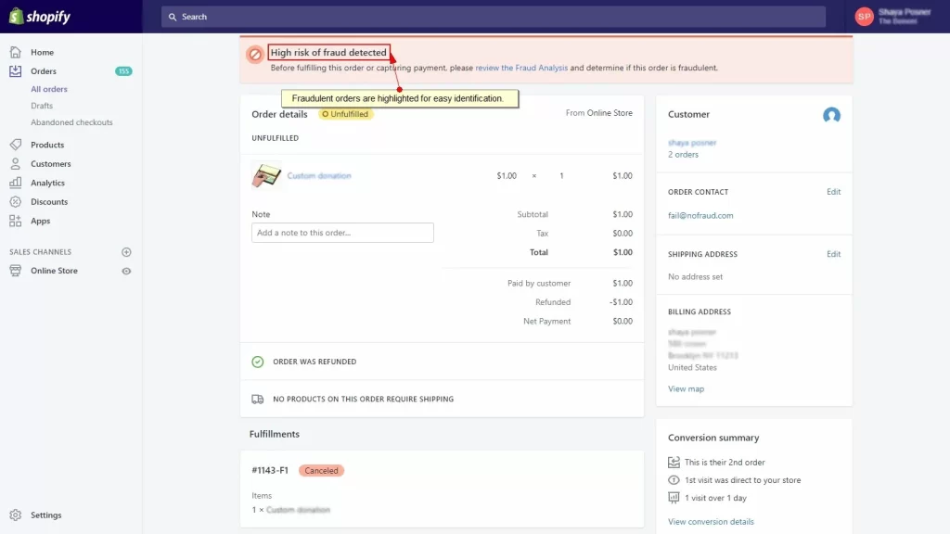Click the customer avatar icon
Screen dimensions: 950x534
[831, 115]
